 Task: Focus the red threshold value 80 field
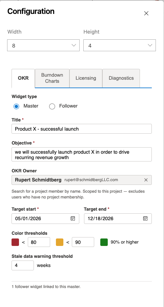tap(39, 242)
